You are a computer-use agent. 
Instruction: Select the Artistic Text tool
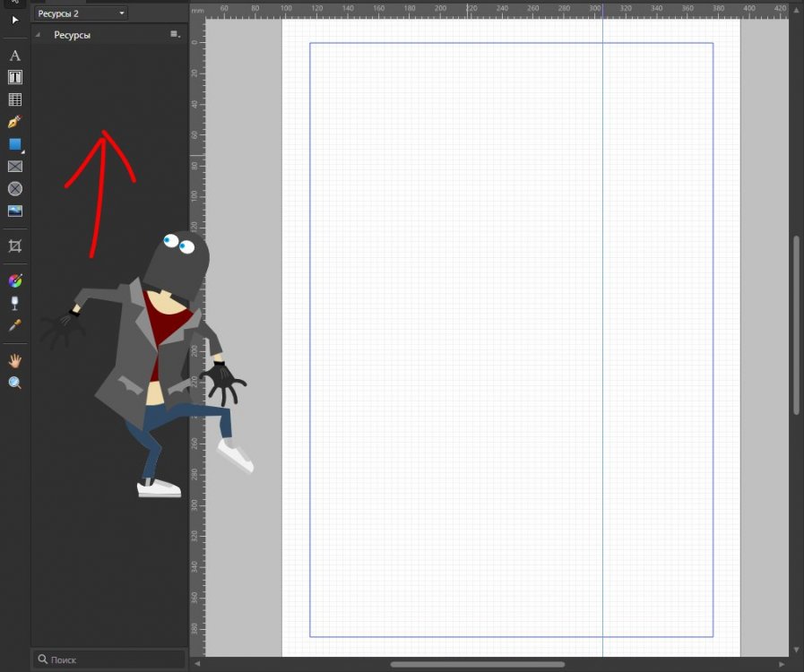(15, 56)
